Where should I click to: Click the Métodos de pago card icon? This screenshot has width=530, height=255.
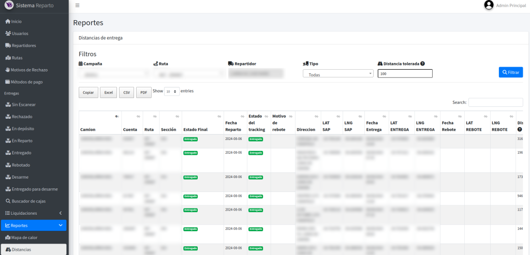(x=8, y=82)
